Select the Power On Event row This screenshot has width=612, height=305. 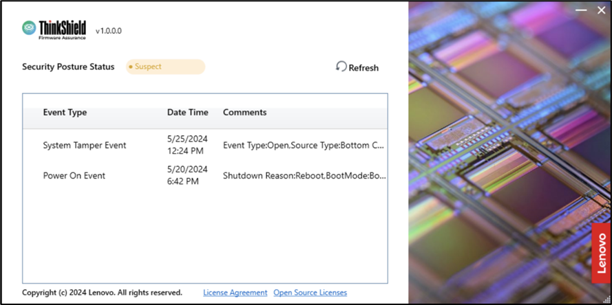point(205,176)
